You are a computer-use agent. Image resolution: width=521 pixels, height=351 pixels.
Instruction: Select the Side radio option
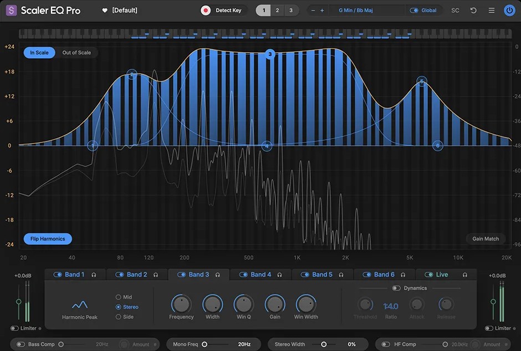coord(118,317)
